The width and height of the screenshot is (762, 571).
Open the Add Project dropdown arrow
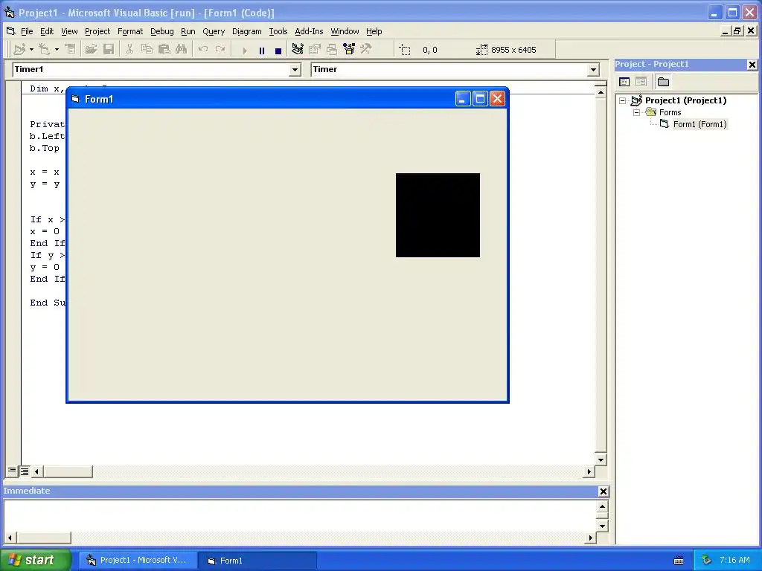click(x=31, y=50)
